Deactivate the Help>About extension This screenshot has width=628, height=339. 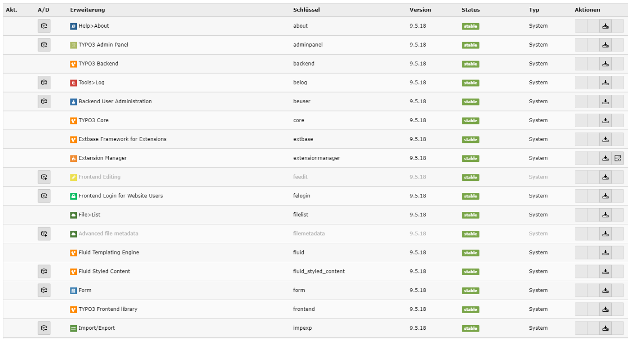pos(44,26)
